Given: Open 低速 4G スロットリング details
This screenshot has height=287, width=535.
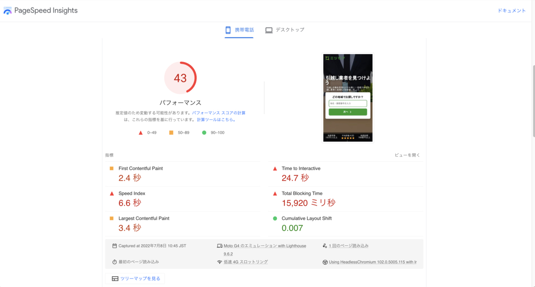Looking at the screenshot, I should [246, 262].
